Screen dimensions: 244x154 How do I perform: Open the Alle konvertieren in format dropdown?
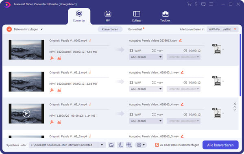[222, 29]
